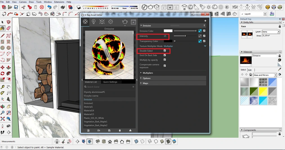Screen dimensions: 285x150
Task: Click the Save material icon below the material list
Action: click(x=109, y=130)
